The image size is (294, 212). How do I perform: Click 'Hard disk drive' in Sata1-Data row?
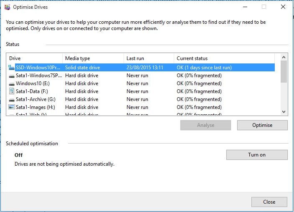click(81, 91)
